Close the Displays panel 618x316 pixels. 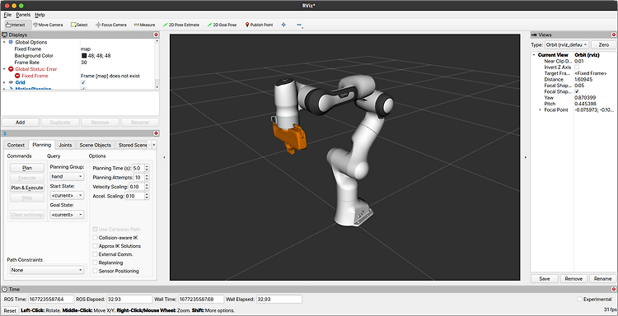tap(156, 35)
